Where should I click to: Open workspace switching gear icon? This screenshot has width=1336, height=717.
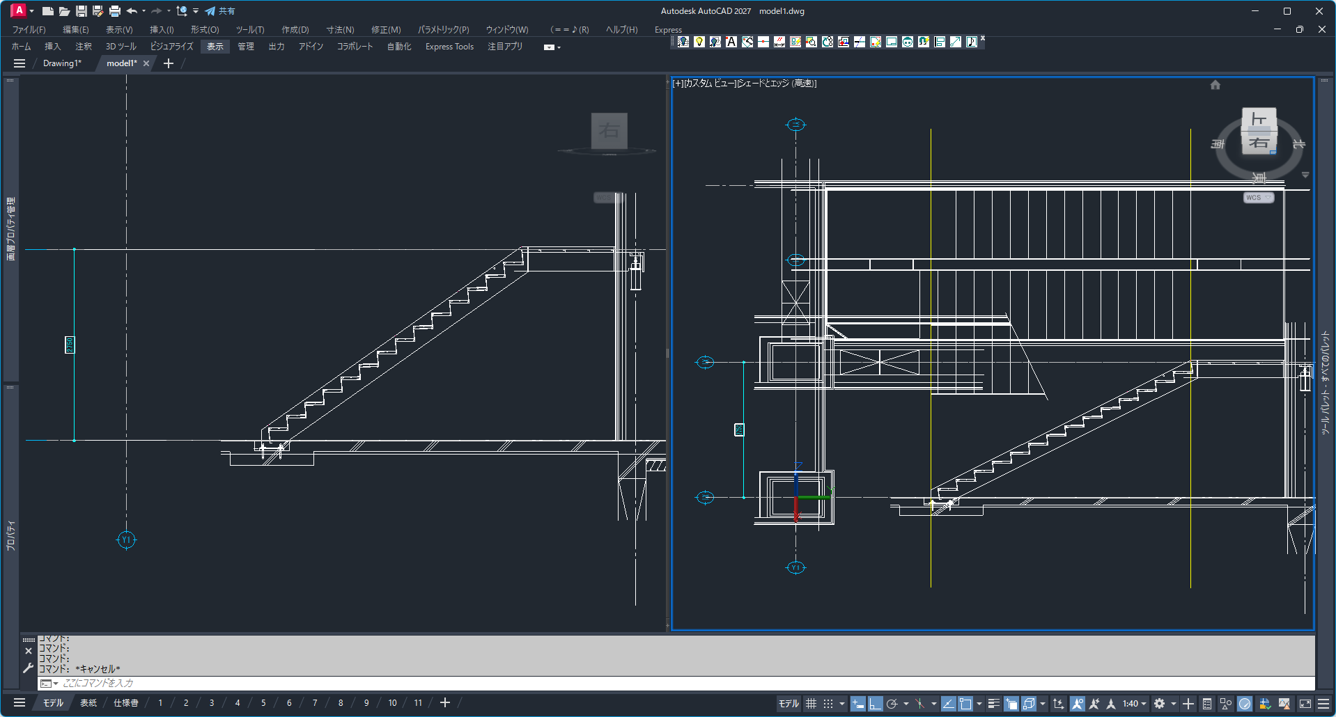[x=1159, y=704]
